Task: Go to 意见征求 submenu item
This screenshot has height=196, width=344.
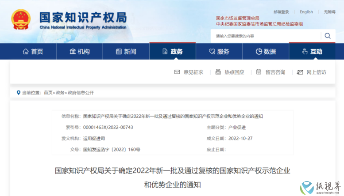Action: [193, 72]
